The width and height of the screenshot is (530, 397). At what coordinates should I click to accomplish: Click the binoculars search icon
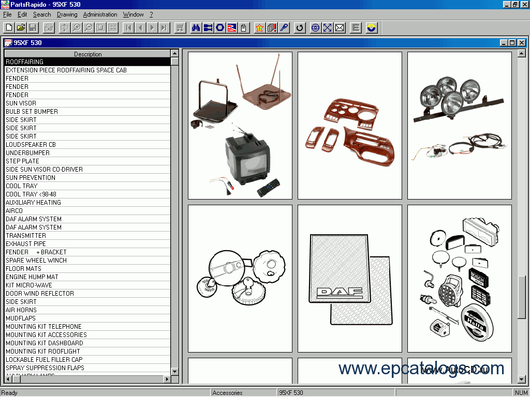tap(196, 28)
